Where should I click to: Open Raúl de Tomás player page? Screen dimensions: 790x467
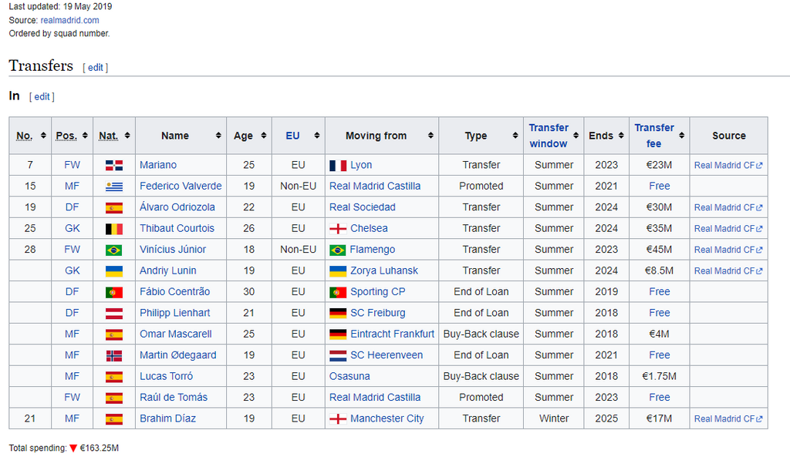pyautogui.click(x=174, y=398)
